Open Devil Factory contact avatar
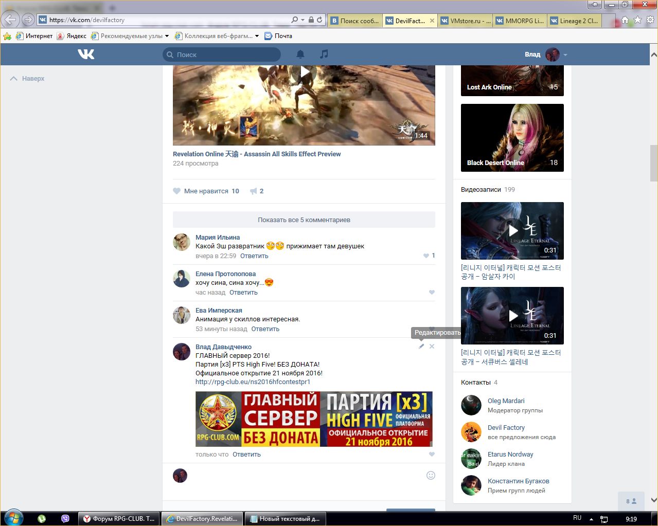Viewport: 658px width, 526px height. click(x=471, y=432)
